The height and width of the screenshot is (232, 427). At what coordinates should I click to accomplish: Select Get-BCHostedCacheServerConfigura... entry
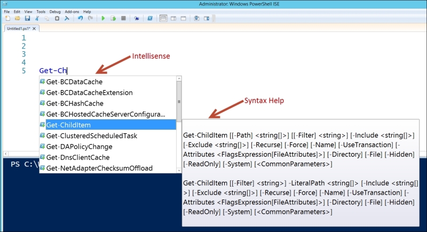(x=108, y=114)
